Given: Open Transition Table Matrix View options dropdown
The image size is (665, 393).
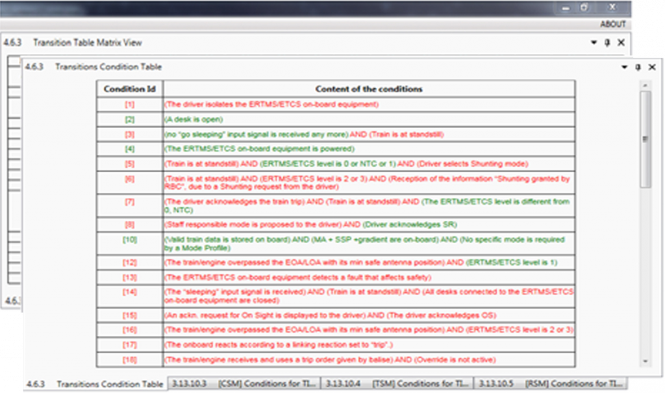Looking at the screenshot, I should click(594, 42).
